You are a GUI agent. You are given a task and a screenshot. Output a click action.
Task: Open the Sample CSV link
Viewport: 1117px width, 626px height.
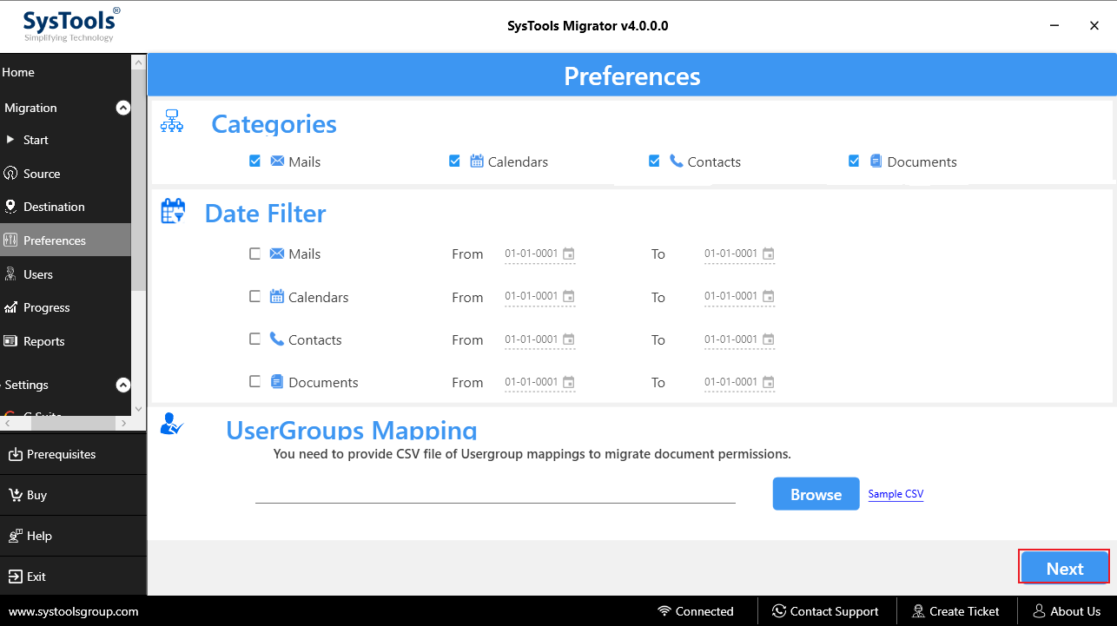tap(896, 494)
